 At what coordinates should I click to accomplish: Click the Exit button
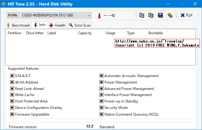point(186,15)
